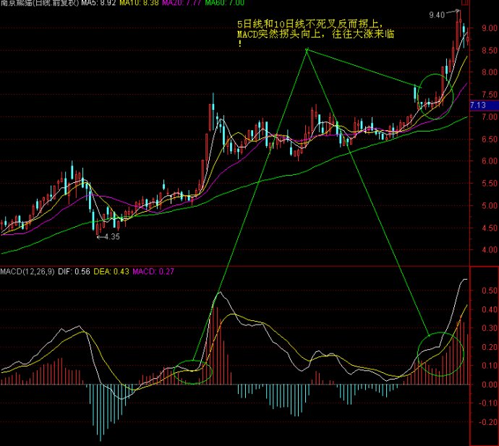Click the yellow annotation text note
This screenshot has height=446, width=499.
tap(317, 34)
